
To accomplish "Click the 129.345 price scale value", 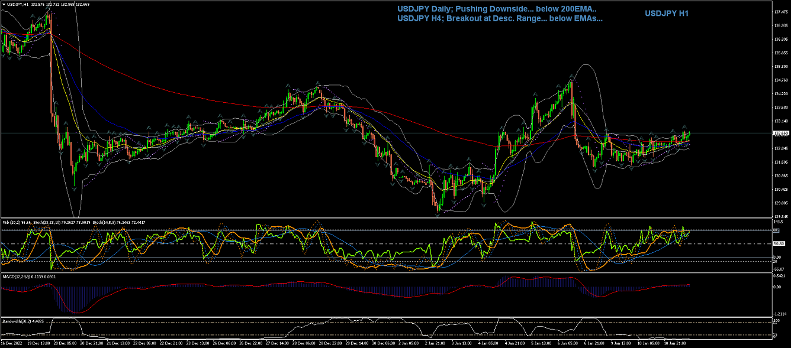I will point(781,216).
